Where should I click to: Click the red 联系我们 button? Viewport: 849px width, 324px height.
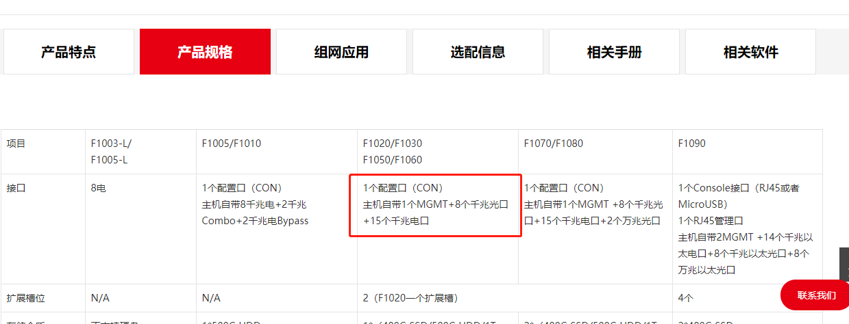[815, 295]
